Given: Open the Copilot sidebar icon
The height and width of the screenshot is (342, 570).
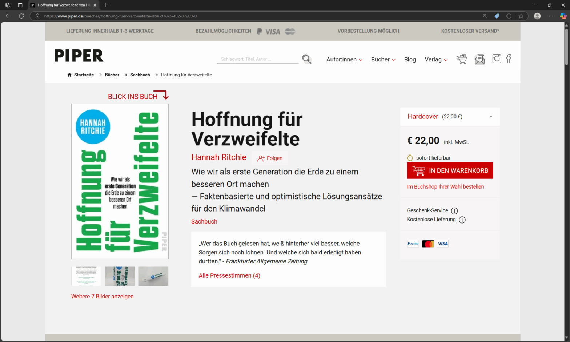Looking at the screenshot, I should coord(563,16).
